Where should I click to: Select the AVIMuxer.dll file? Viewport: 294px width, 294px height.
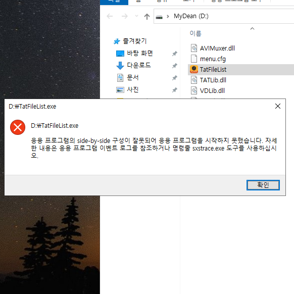[x=217, y=48]
